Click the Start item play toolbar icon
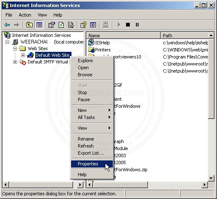217x199 pixels. pos(119,25)
